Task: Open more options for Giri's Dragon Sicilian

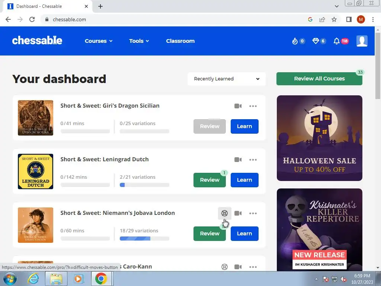Action: 253,106
